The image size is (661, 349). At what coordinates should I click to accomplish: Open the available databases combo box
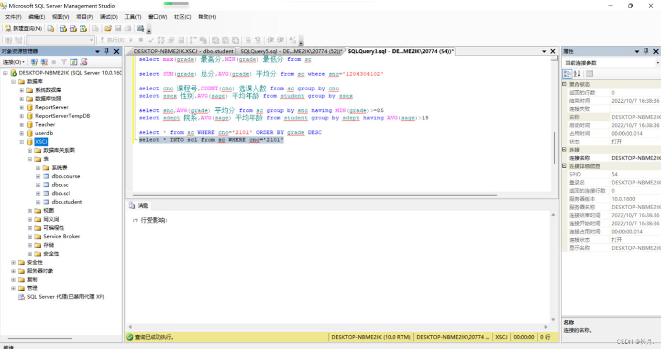61,40
